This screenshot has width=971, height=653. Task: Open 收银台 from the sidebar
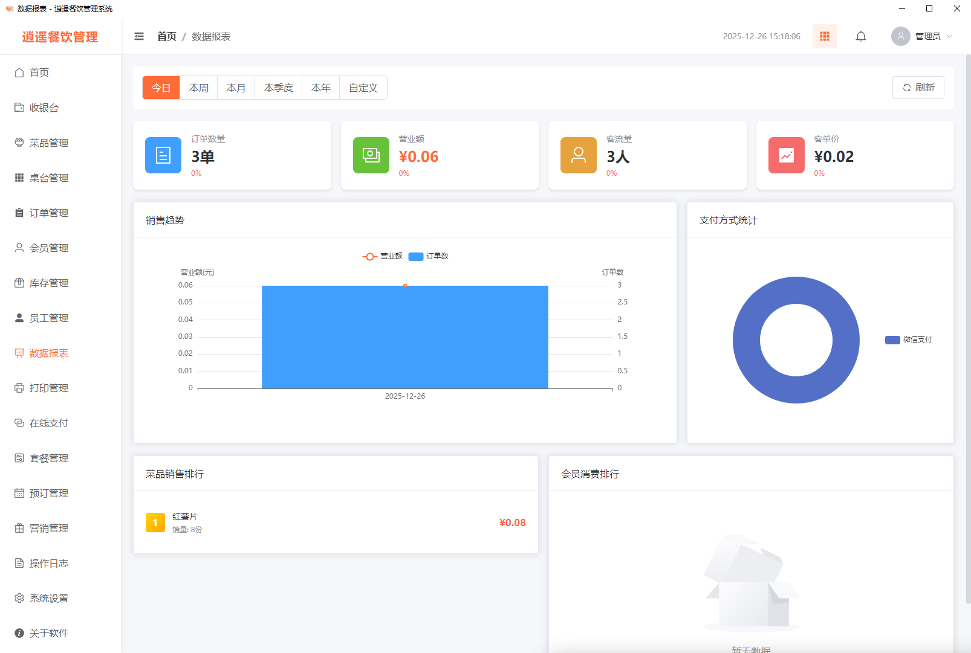click(x=44, y=108)
